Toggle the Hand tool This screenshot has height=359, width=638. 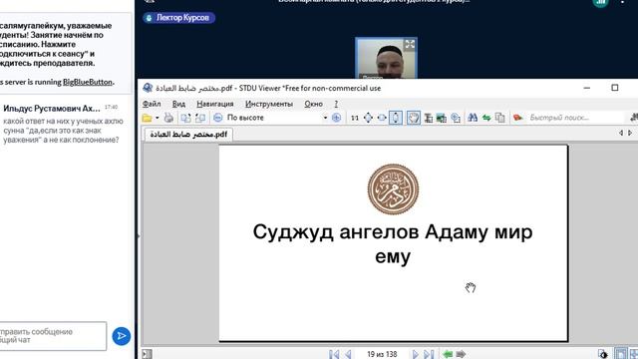[414, 118]
